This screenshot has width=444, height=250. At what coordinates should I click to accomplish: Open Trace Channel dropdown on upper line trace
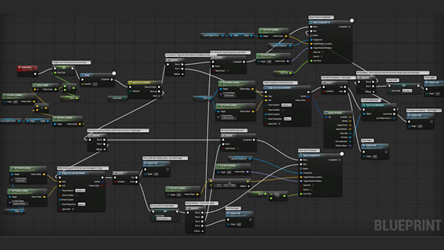(x=286, y=105)
